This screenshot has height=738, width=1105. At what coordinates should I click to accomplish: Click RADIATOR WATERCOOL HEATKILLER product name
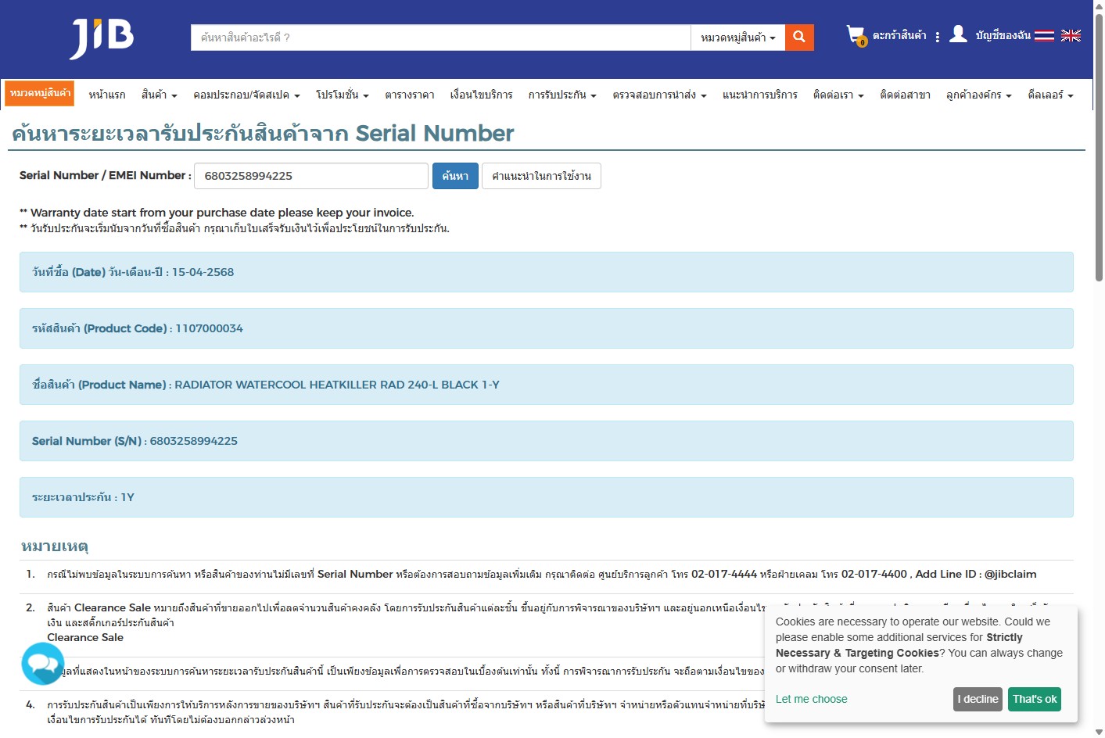point(337,385)
